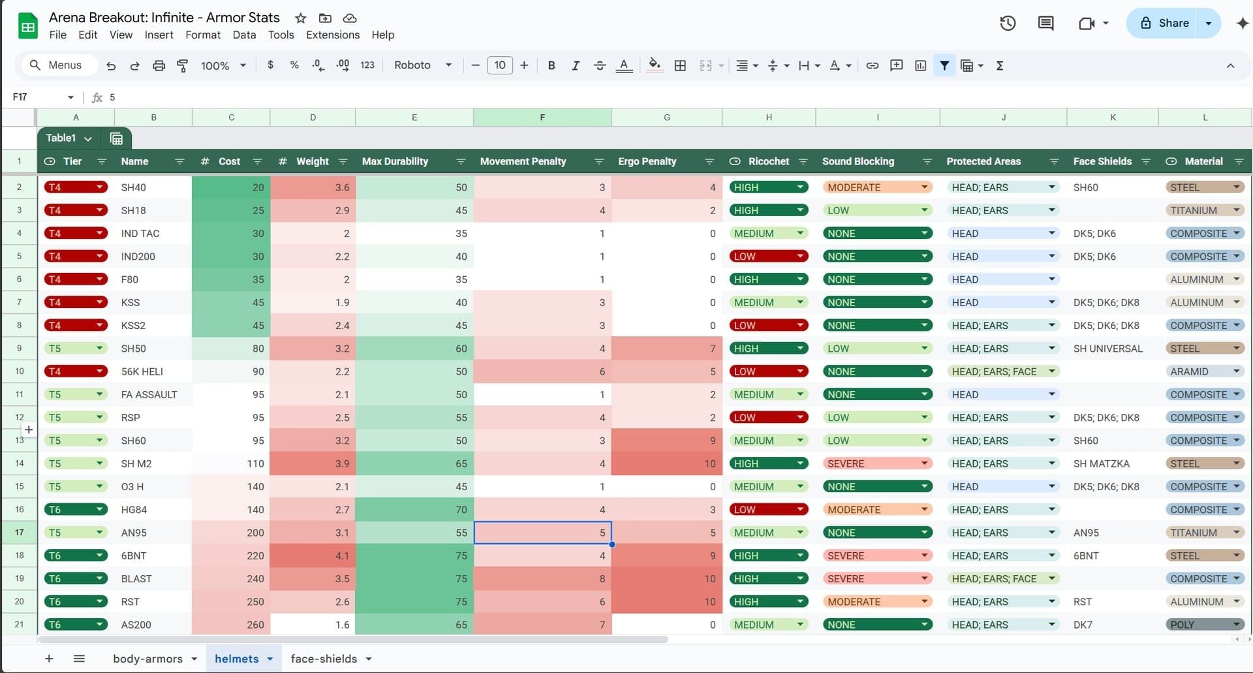Start a Meet video call

(1087, 23)
